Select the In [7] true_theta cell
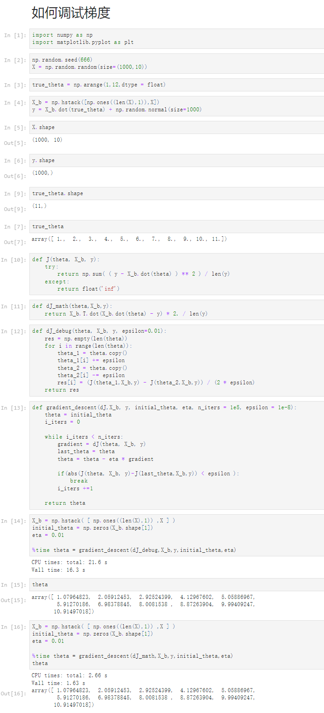This screenshot has height=713, width=324. coord(177,226)
